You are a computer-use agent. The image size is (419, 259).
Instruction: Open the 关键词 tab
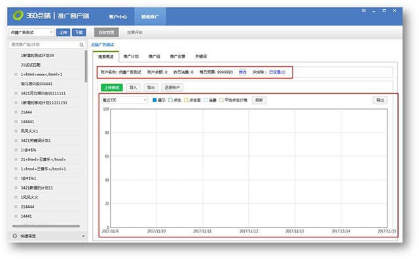tap(201, 56)
